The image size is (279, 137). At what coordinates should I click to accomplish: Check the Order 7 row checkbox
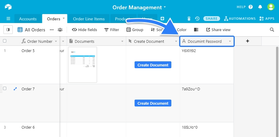[x=4, y=89]
